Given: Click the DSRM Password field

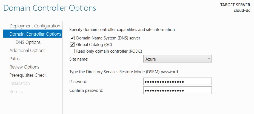Looking at the screenshot, I should click(x=177, y=81).
